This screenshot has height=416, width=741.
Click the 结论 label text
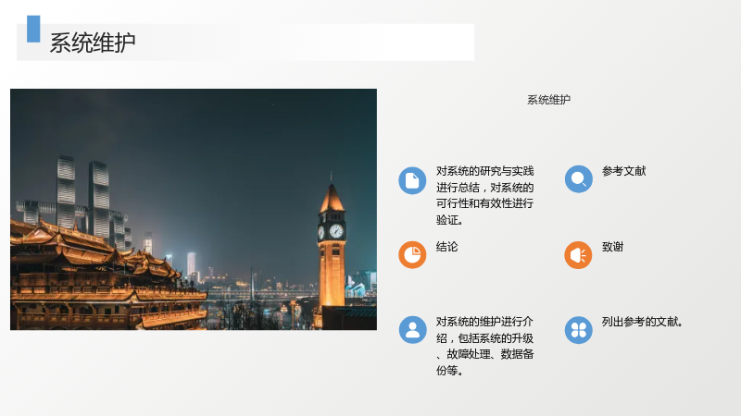click(x=446, y=247)
